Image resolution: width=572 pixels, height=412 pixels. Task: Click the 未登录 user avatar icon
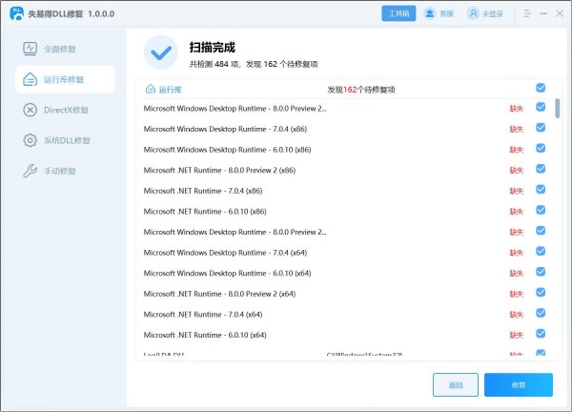(473, 13)
